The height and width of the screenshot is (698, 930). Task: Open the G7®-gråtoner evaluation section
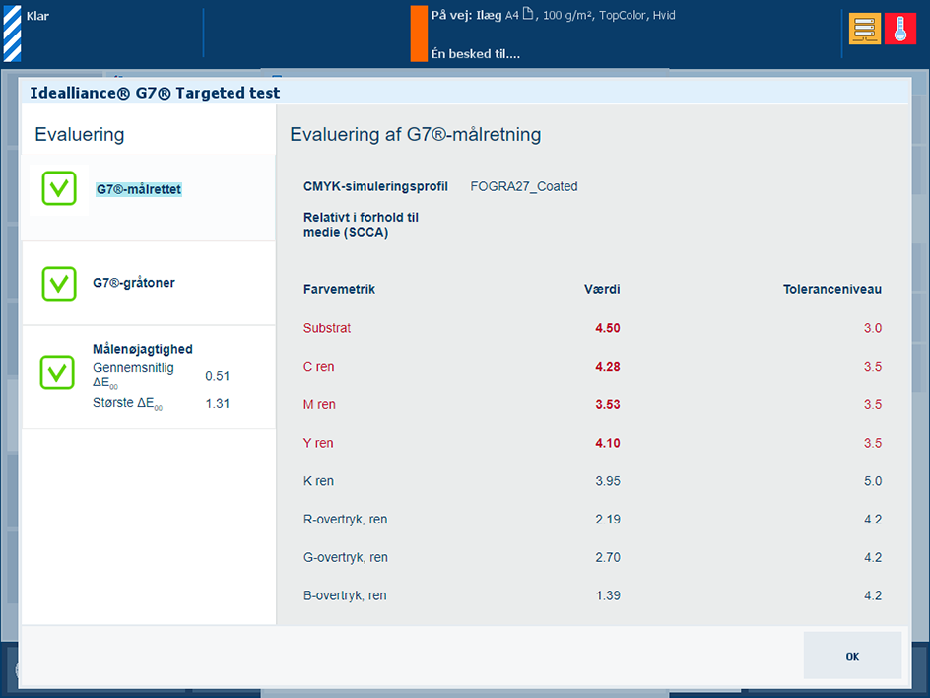click(x=149, y=283)
